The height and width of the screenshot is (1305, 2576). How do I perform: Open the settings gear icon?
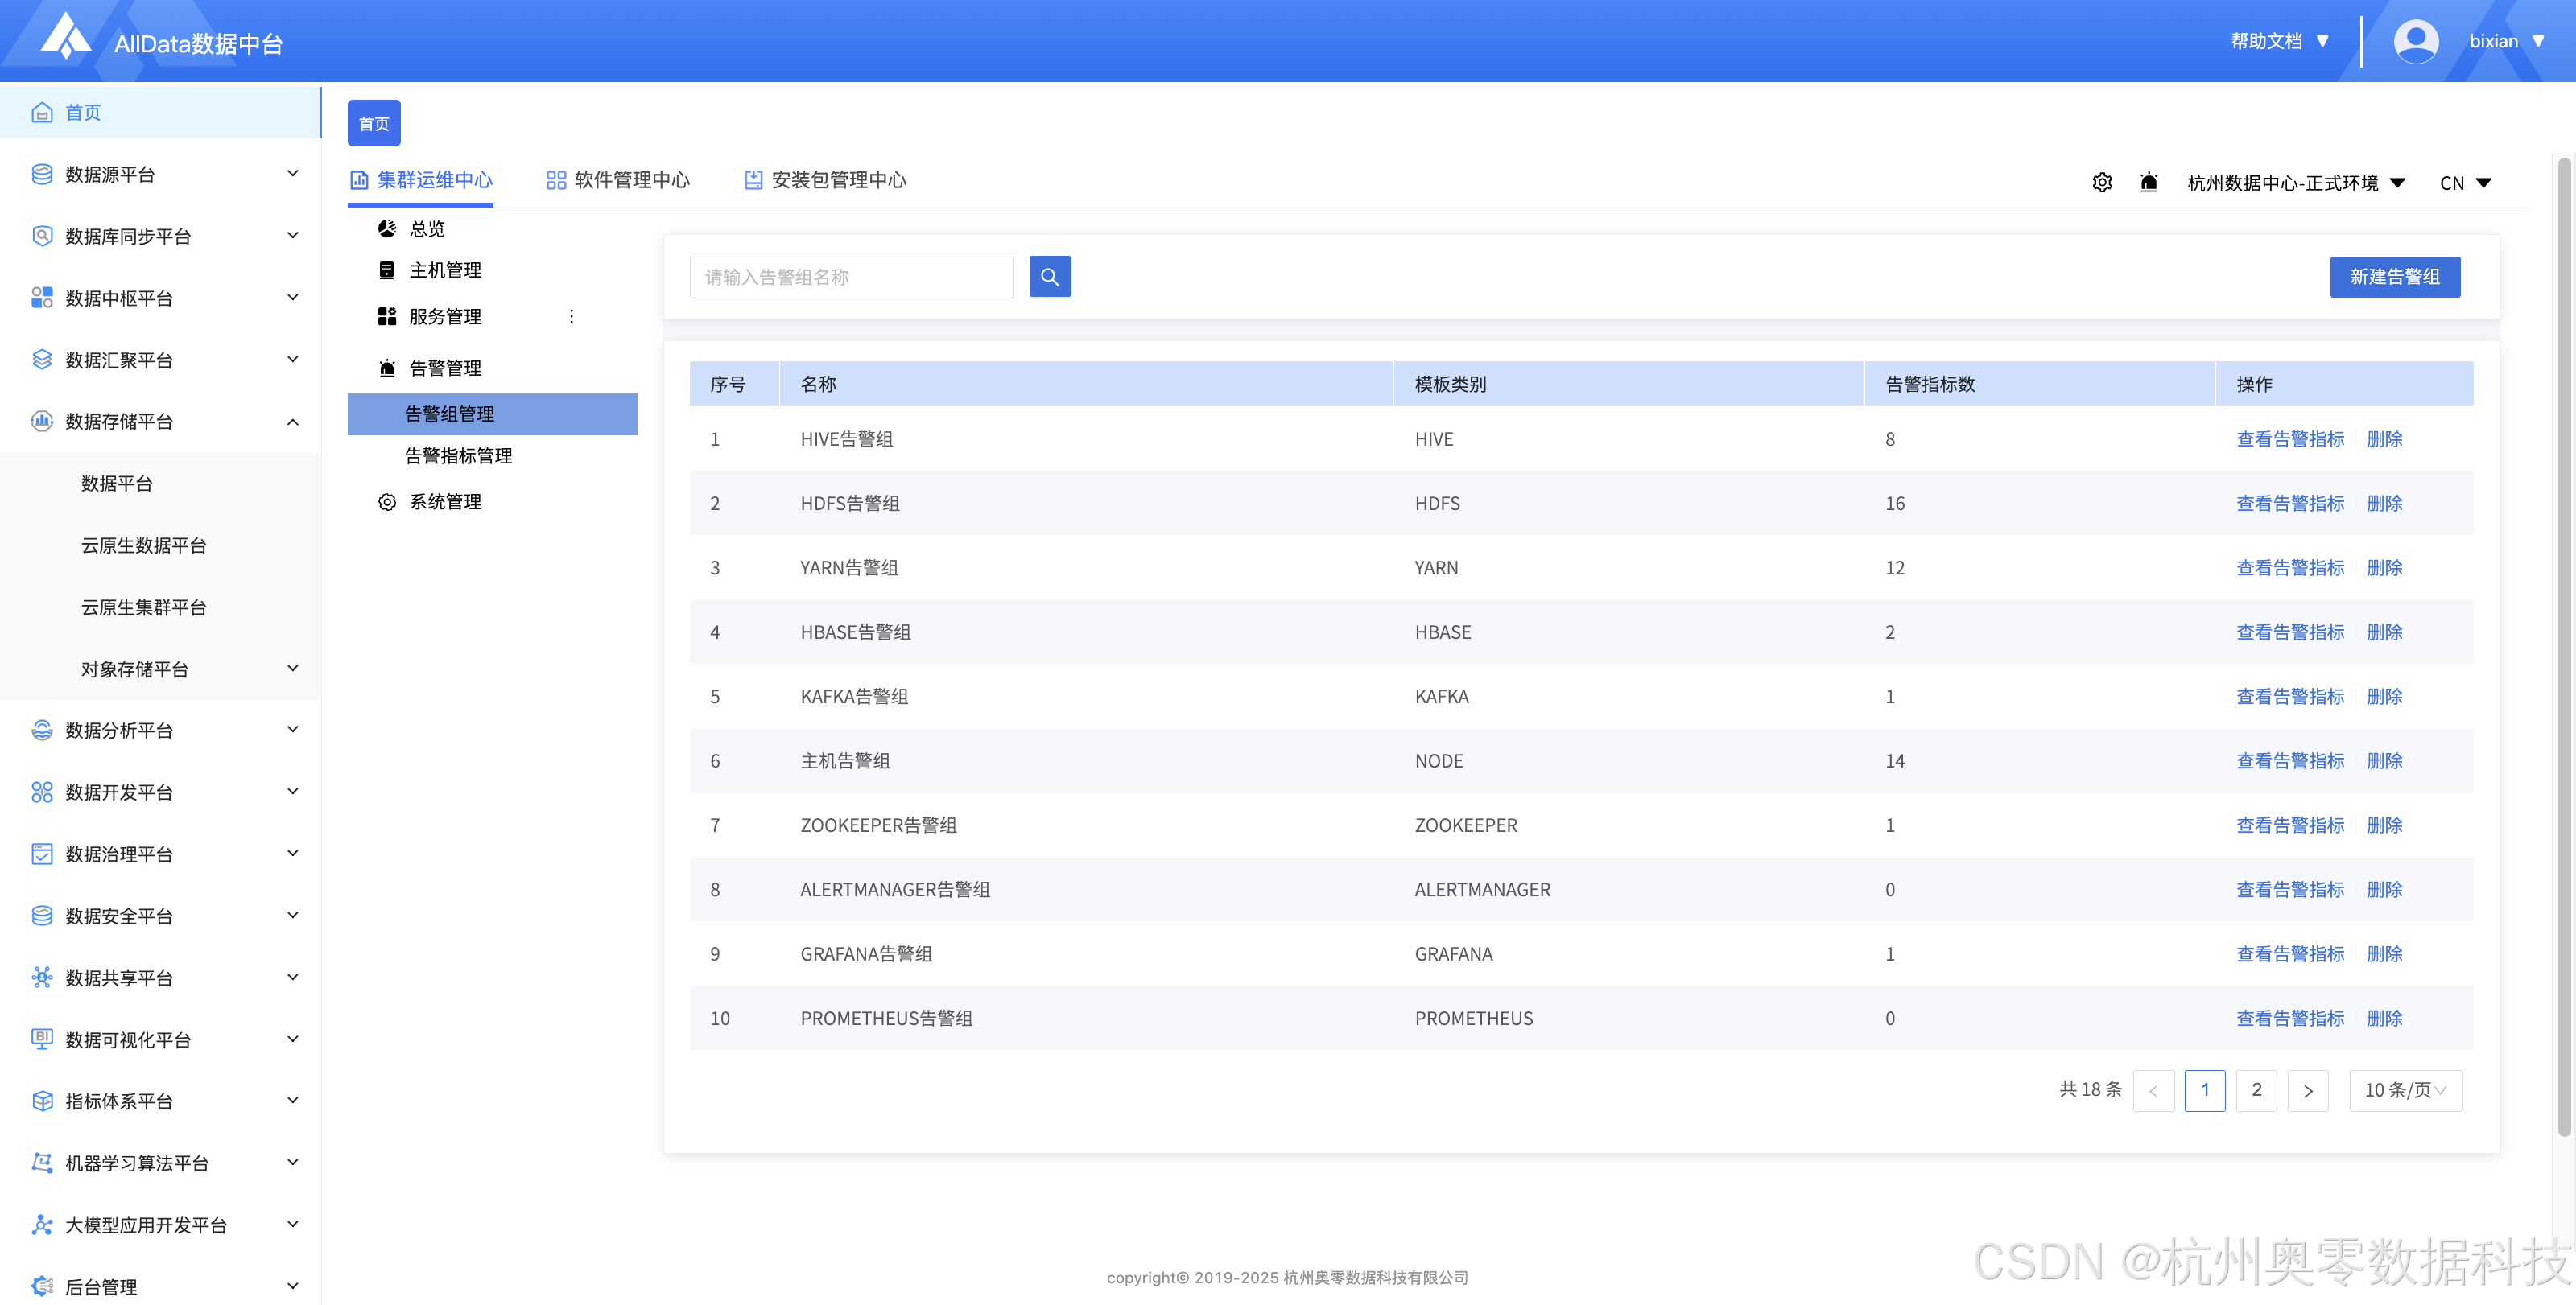[2102, 183]
